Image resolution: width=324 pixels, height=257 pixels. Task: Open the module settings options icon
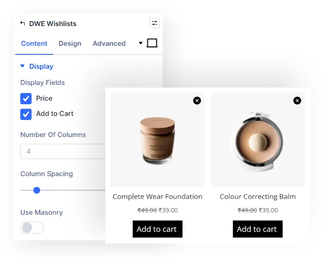(155, 23)
